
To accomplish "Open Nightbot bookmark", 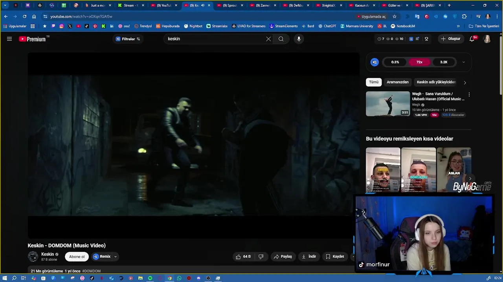I will (x=193, y=26).
